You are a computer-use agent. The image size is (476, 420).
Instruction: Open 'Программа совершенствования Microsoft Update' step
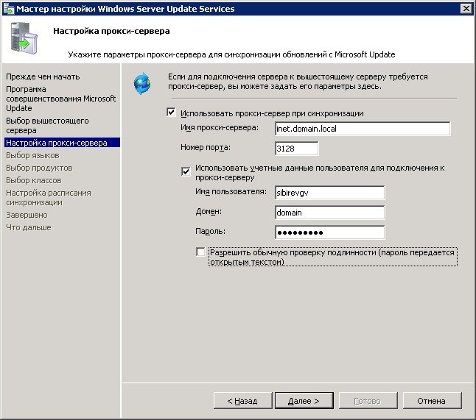[60, 99]
